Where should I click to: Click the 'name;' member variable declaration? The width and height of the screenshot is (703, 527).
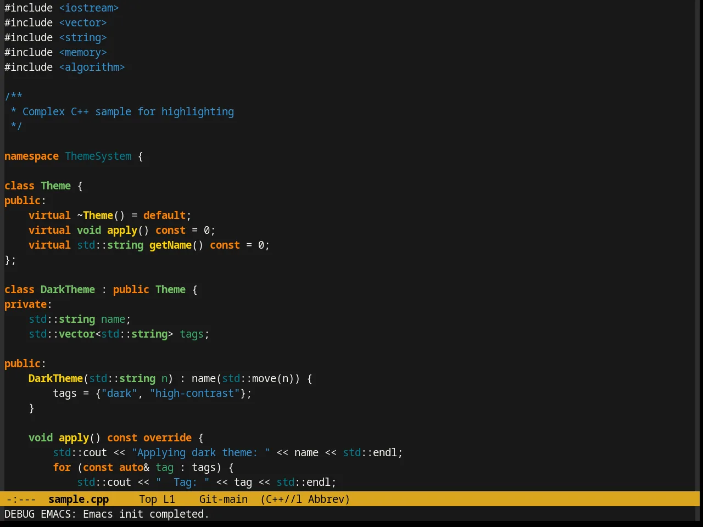coord(116,319)
